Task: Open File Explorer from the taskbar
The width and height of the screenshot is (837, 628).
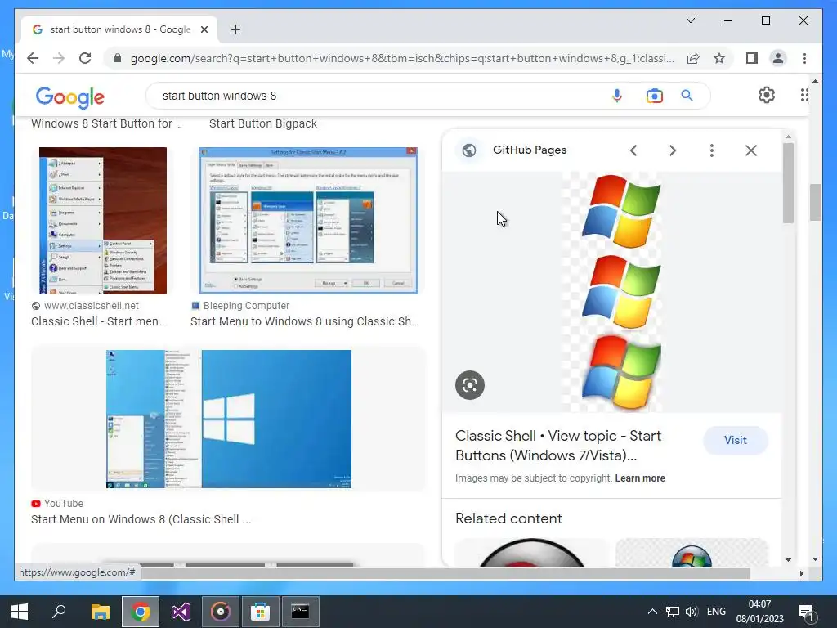Action: click(100, 612)
